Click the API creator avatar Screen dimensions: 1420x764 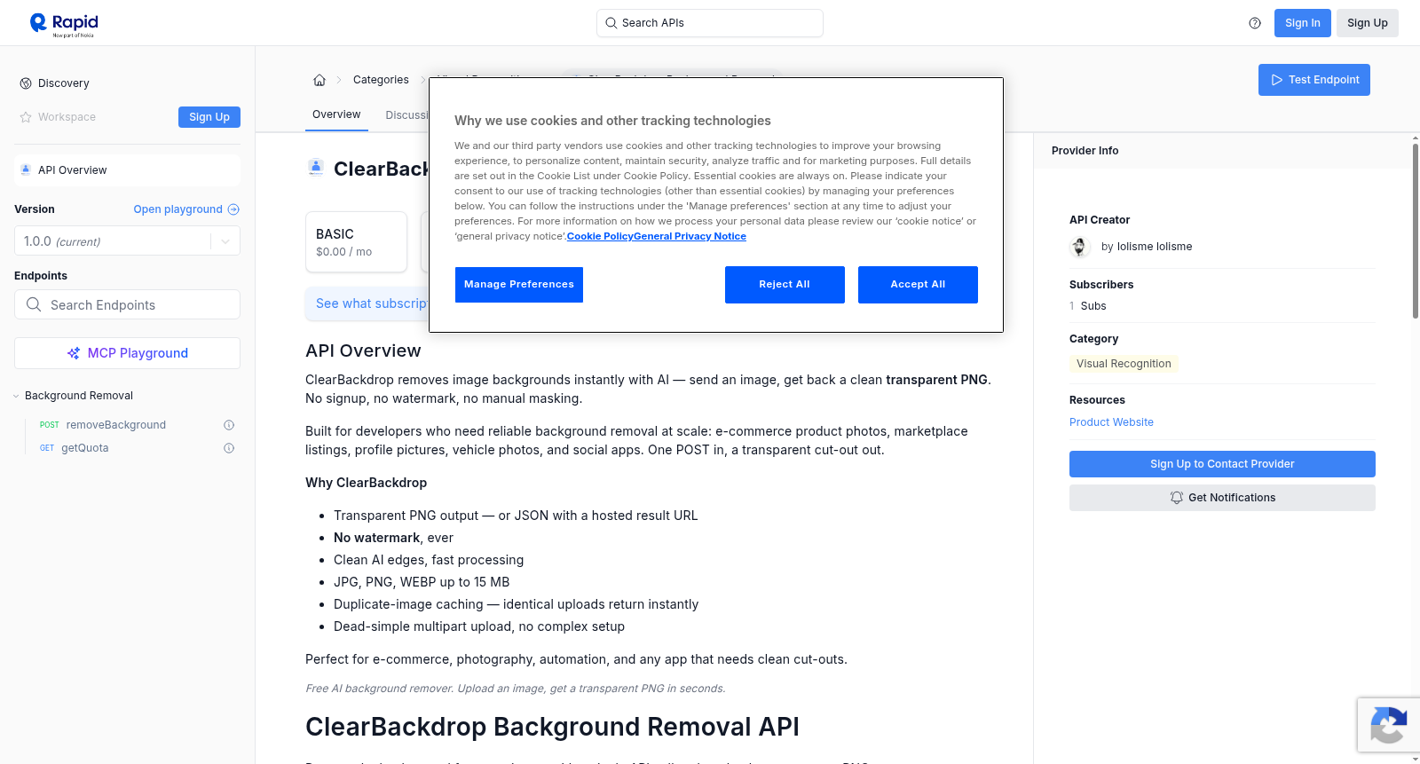(1080, 247)
